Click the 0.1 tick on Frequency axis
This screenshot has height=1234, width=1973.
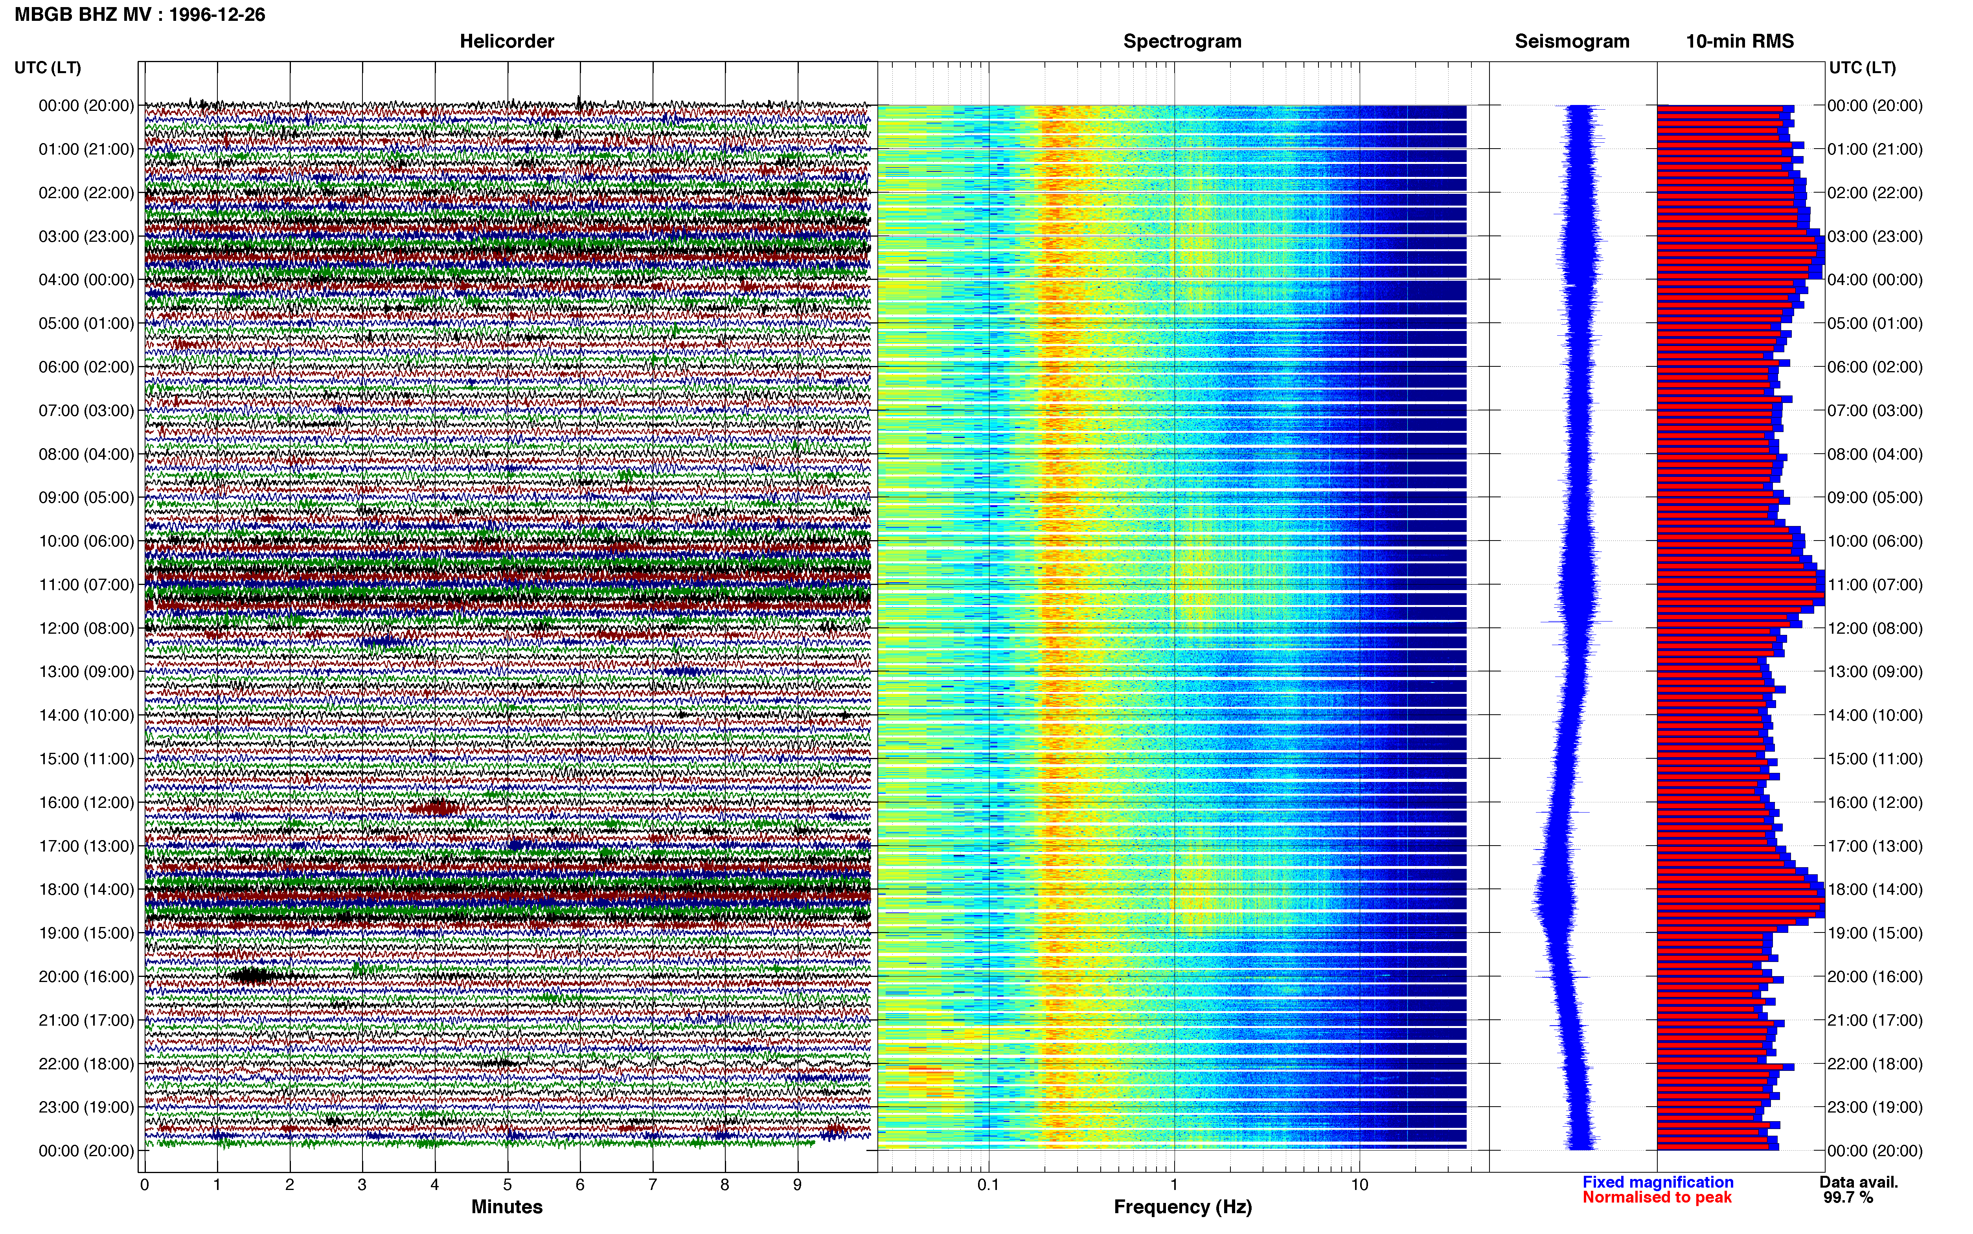pyautogui.click(x=988, y=1184)
